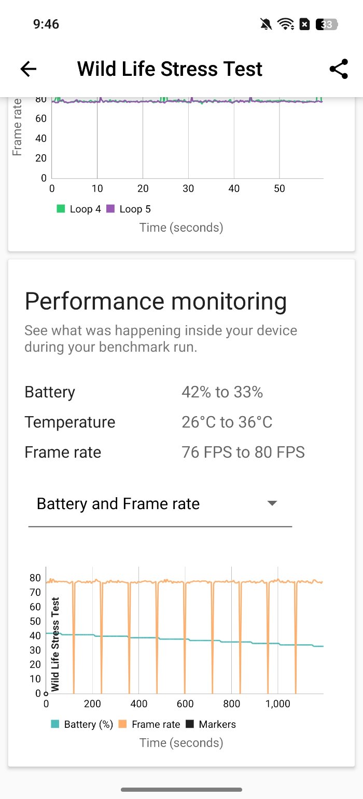Tap the muted notifications bell icon

coord(267,24)
